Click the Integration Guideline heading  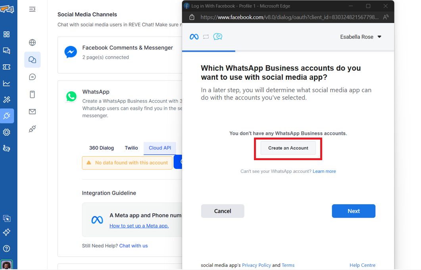pos(109,193)
